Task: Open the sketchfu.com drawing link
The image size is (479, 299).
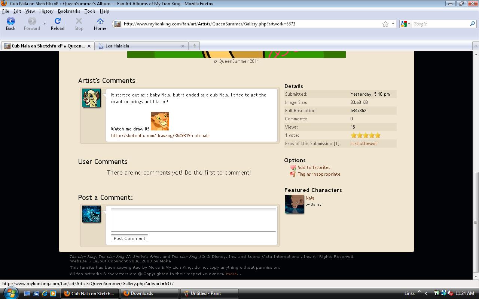Action: (160, 136)
